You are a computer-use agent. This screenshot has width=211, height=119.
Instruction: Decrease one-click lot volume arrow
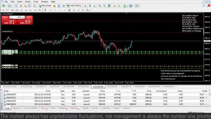click(x=11, y=17)
